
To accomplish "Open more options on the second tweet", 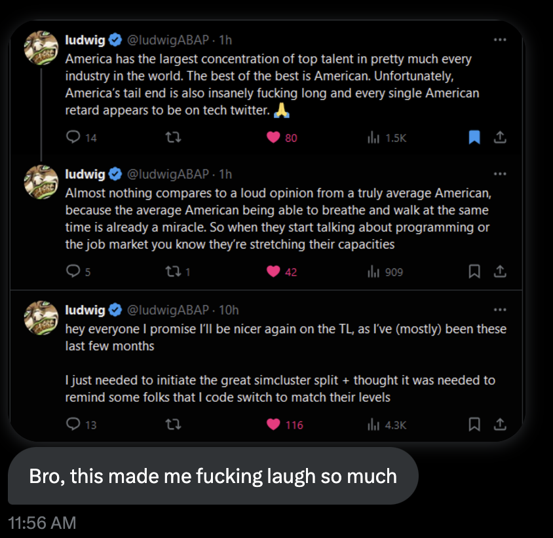I will click(x=500, y=174).
